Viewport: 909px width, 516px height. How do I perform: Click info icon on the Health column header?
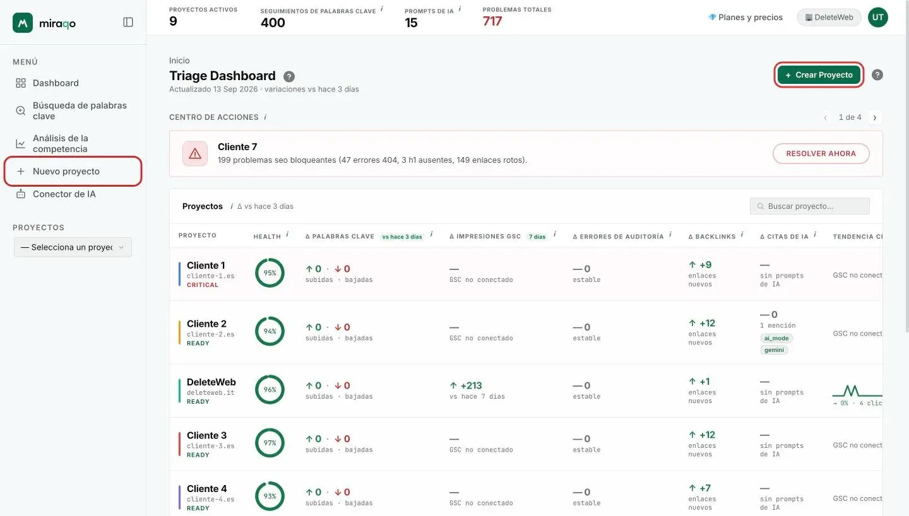click(x=287, y=235)
